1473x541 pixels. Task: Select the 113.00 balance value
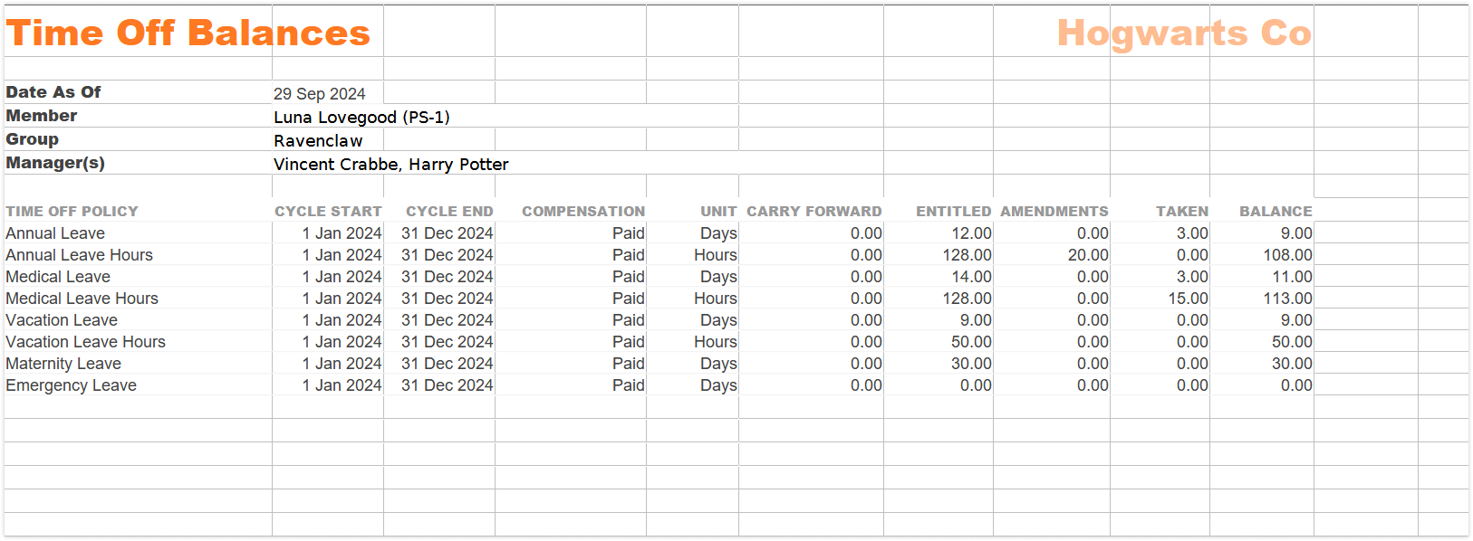pyautogui.click(x=1287, y=299)
